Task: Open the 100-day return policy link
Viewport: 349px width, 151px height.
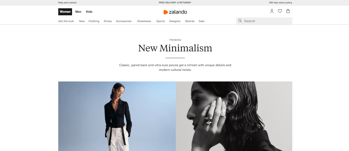Action: (x=280, y=3)
